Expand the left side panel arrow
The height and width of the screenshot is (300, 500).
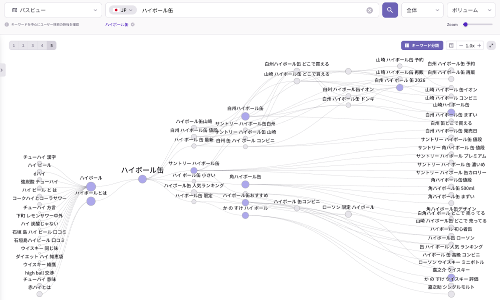2,70
